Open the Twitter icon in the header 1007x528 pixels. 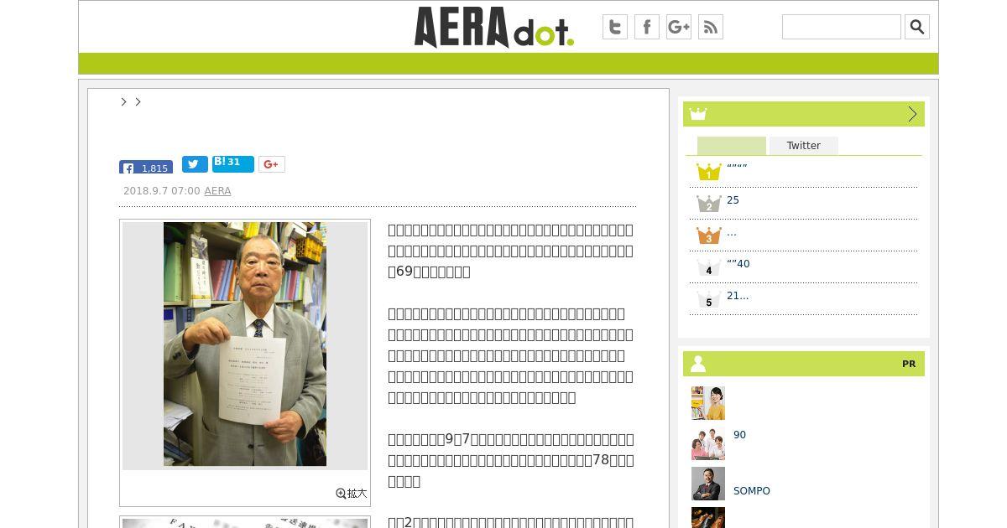pyautogui.click(x=615, y=27)
